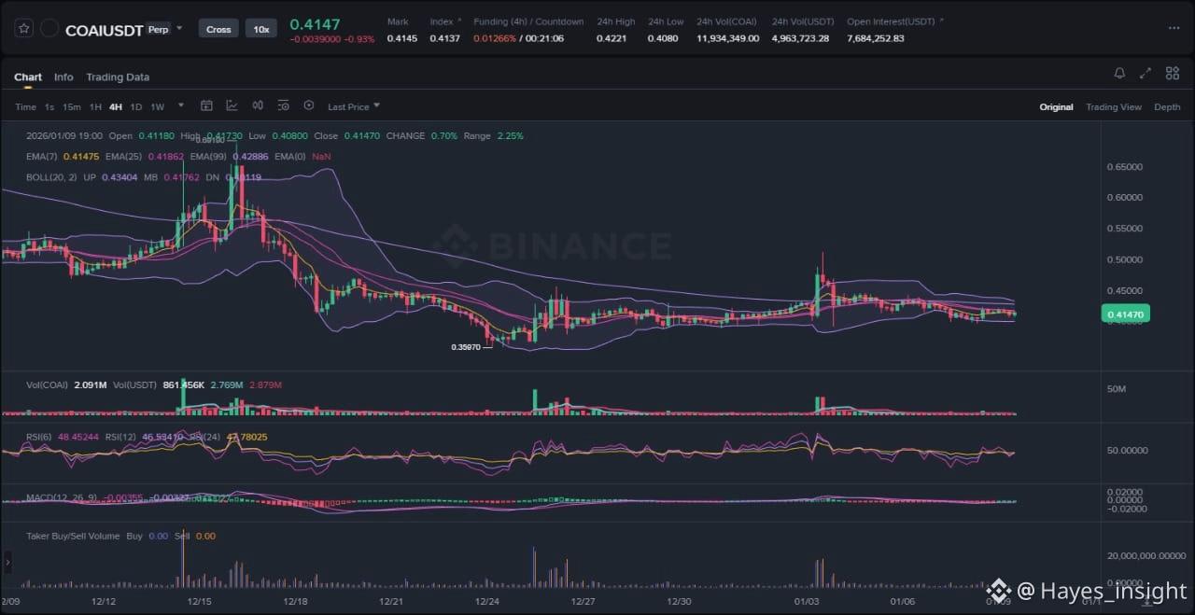This screenshot has width=1195, height=615.
Task: Open the Trading Data tab
Action: (118, 77)
